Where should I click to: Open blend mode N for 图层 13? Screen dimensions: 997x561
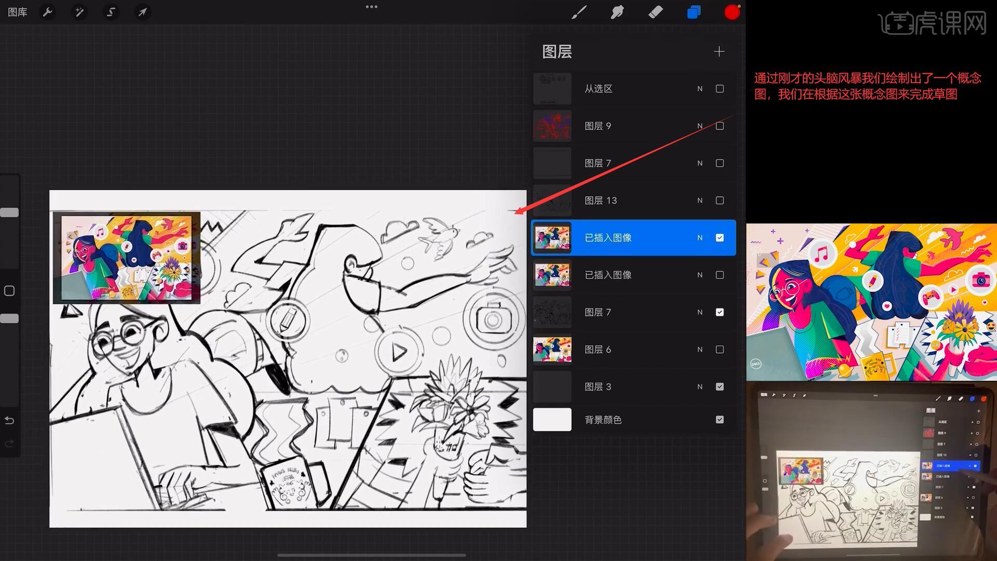tap(699, 201)
